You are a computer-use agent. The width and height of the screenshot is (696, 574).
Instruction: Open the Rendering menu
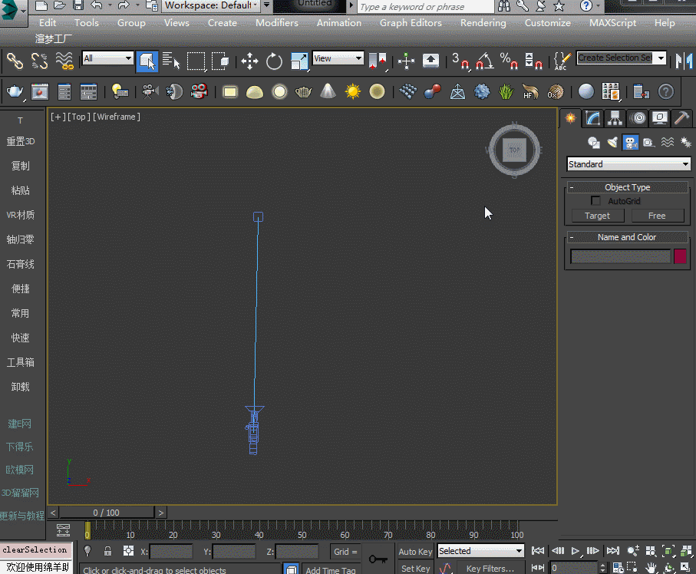483,23
